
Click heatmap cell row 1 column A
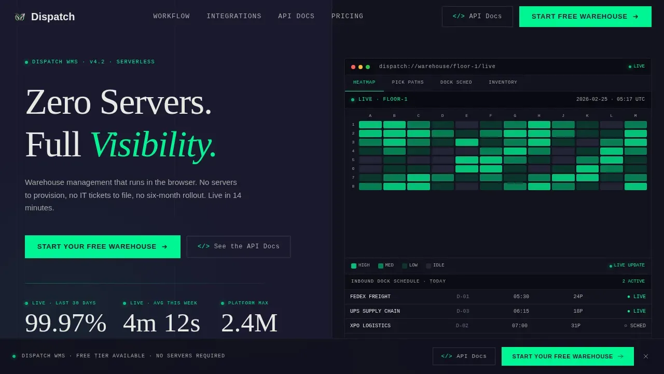point(370,125)
